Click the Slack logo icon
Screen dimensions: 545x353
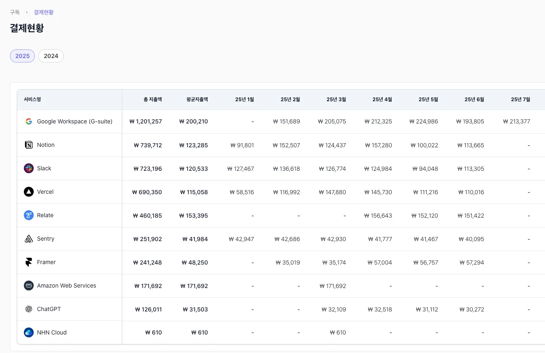29,168
